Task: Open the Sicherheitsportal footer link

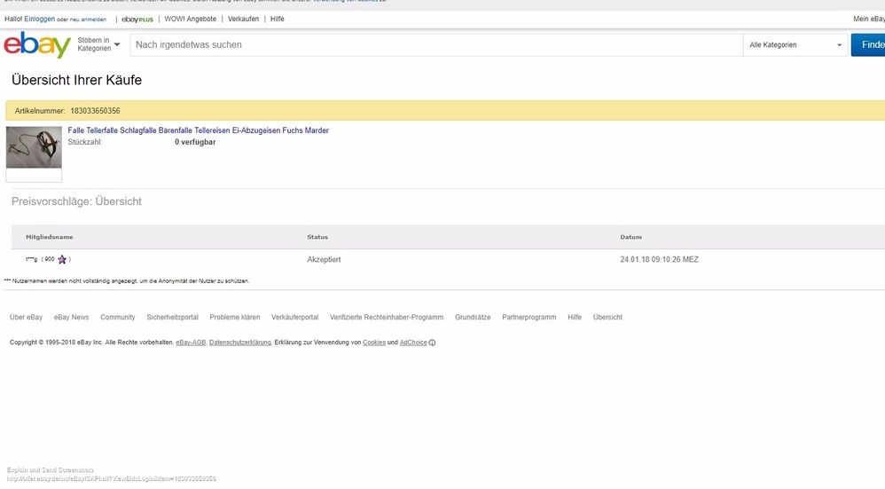Action: (x=172, y=317)
